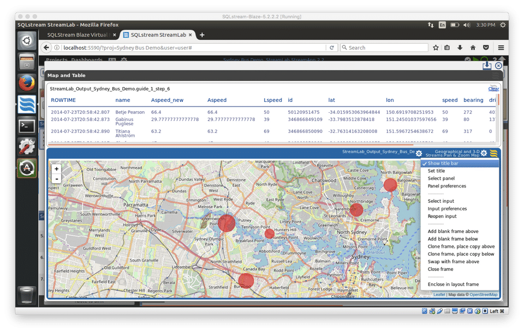Click the ROWTIME column header
The width and height of the screenshot is (524, 333).
(63, 100)
